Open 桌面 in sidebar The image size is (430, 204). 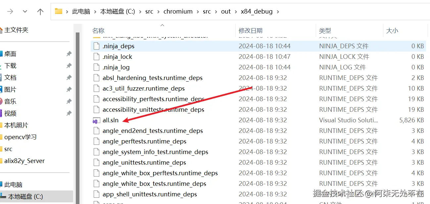click(10, 54)
